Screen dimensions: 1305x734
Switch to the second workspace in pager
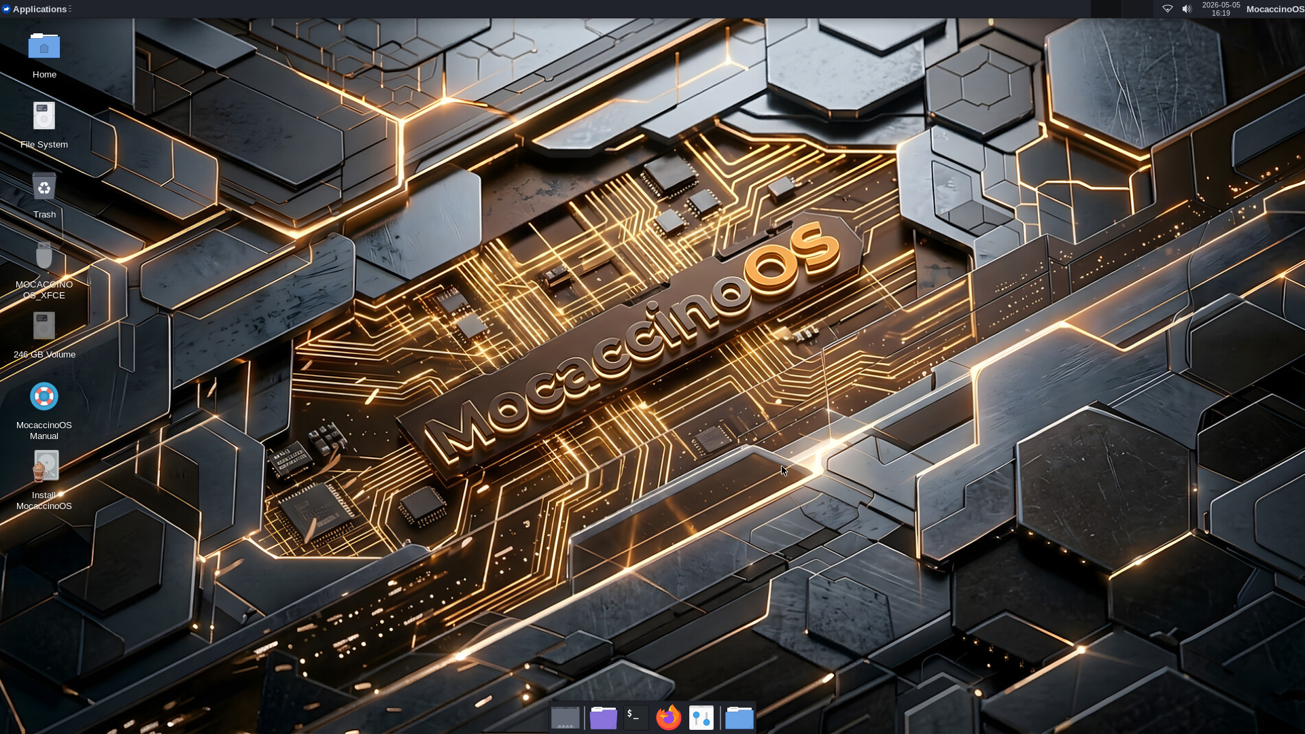[x=1137, y=9]
